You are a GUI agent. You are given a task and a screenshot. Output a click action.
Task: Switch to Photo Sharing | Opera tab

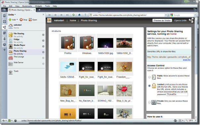click(x=22, y=10)
